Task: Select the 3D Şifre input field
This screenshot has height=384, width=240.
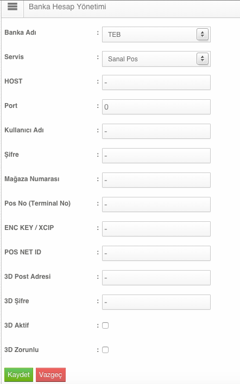Action: tap(156, 302)
